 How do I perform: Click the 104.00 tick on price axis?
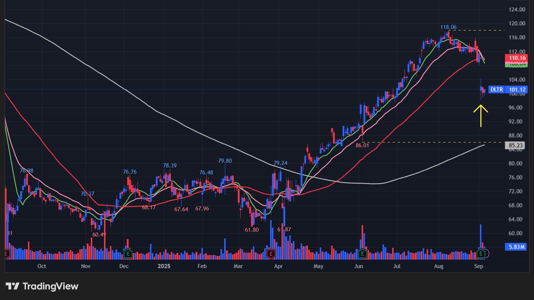516,80
